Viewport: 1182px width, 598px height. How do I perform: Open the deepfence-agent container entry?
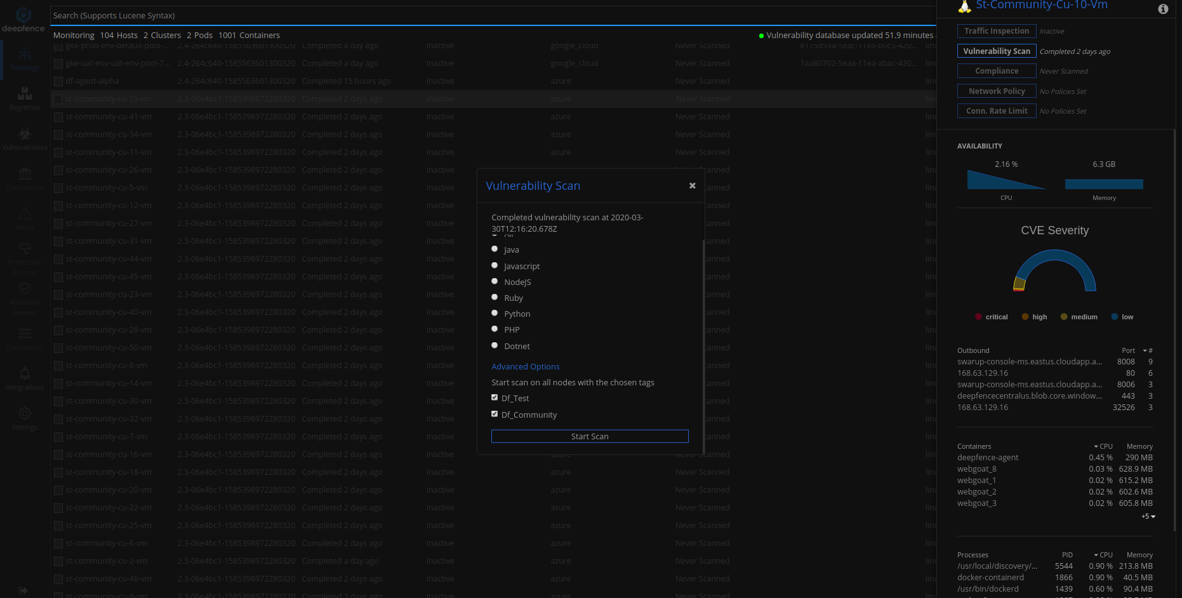coord(988,458)
